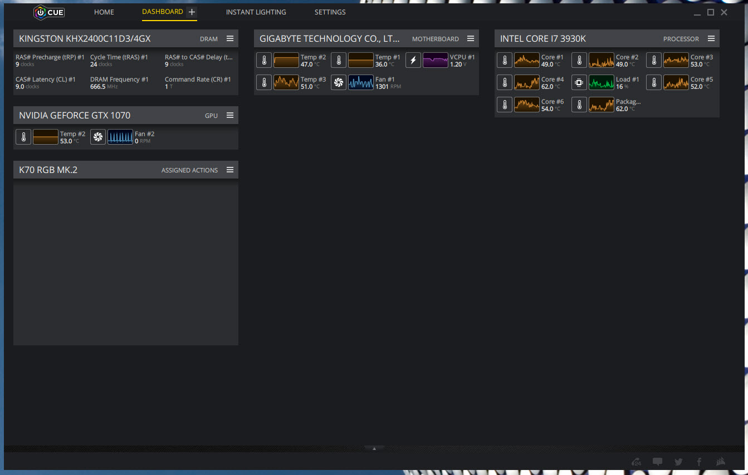Click the motherboard Fan #1 RPM graph
This screenshot has height=475, width=748.
pyautogui.click(x=361, y=82)
